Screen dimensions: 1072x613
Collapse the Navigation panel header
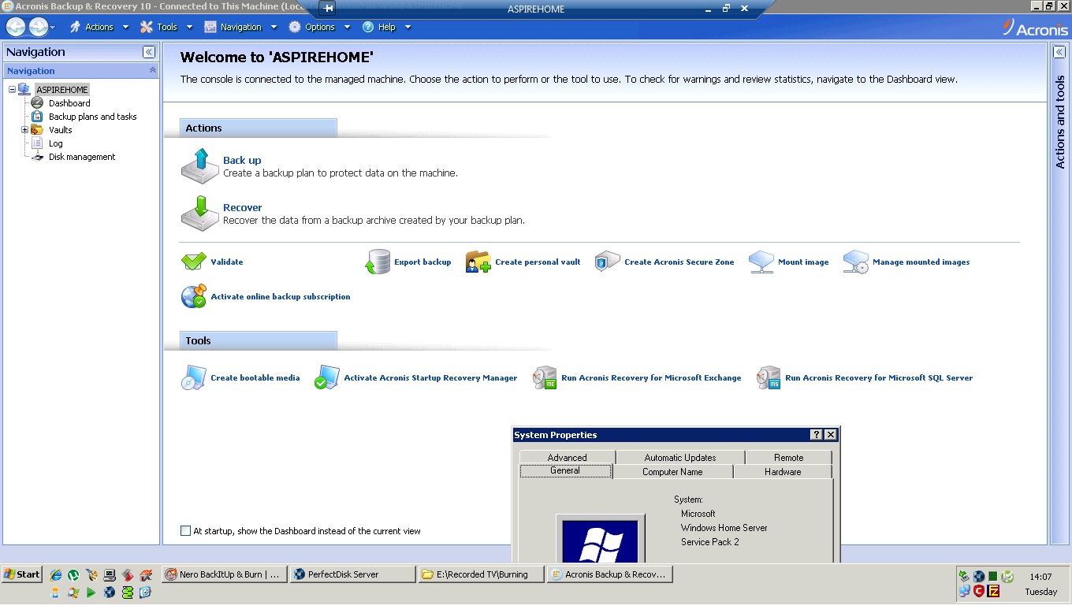point(148,52)
